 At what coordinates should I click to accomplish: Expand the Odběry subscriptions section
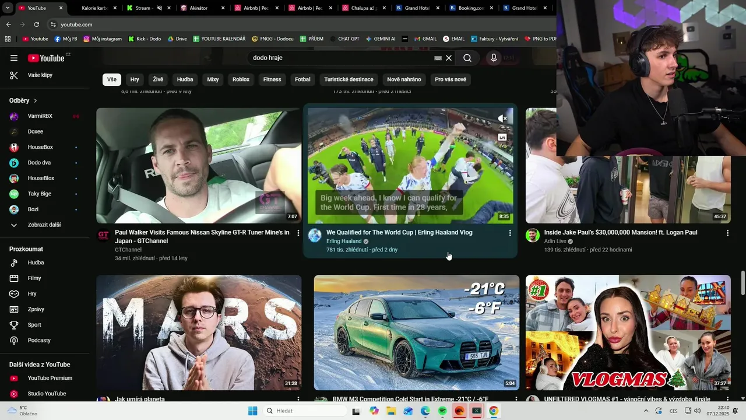pyautogui.click(x=23, y=100)
